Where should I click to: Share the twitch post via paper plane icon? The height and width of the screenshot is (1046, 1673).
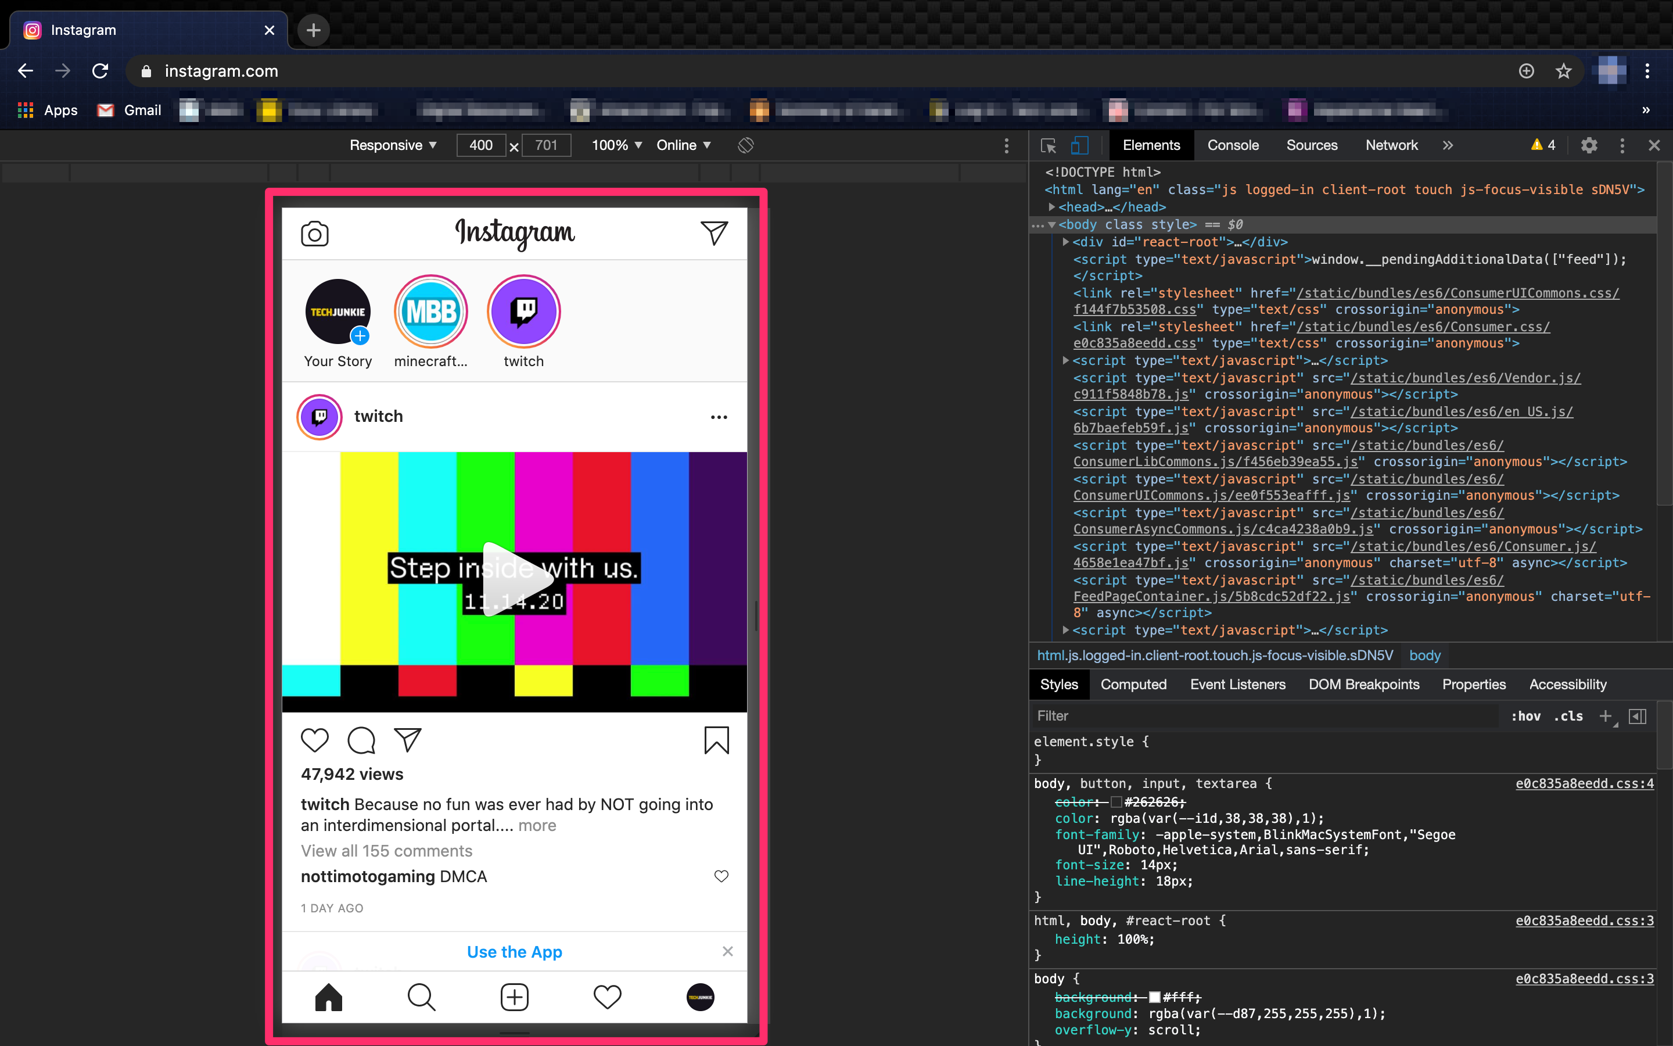pyautogui.click(x=408, y=740)
